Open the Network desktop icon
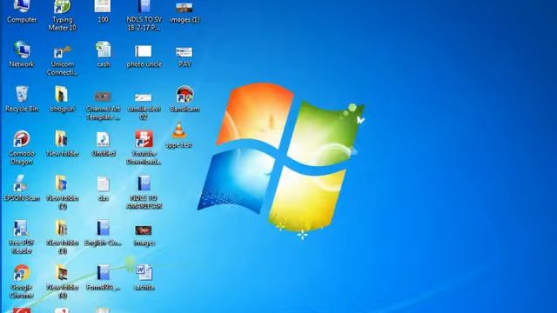 click(22, 54)
